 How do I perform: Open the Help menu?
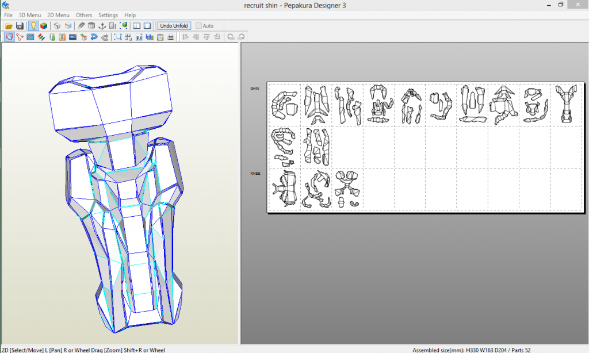pos(130,15)
